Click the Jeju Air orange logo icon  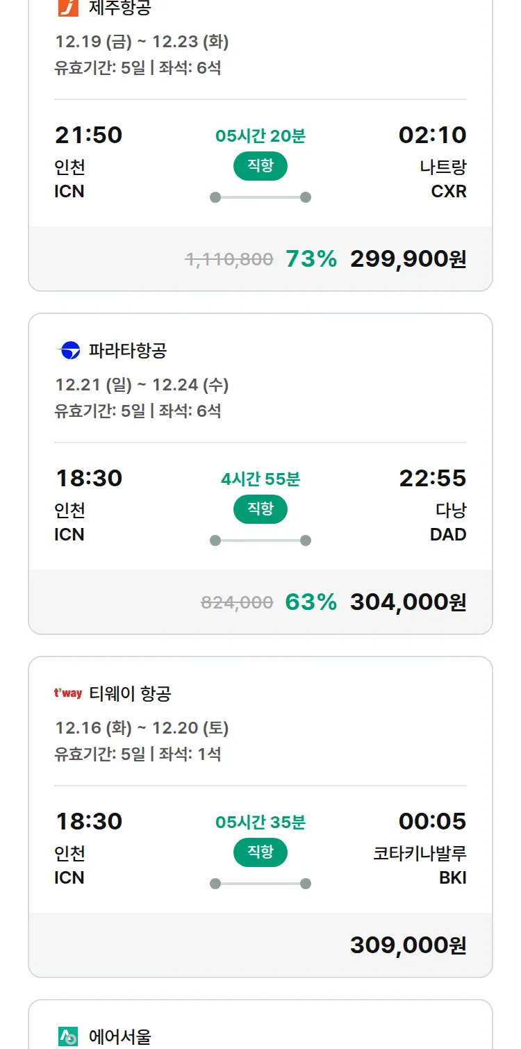coord(68,8)
